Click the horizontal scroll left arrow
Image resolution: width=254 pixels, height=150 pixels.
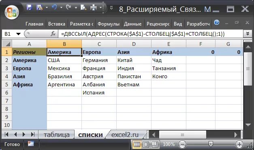click(x=154, y=135)
